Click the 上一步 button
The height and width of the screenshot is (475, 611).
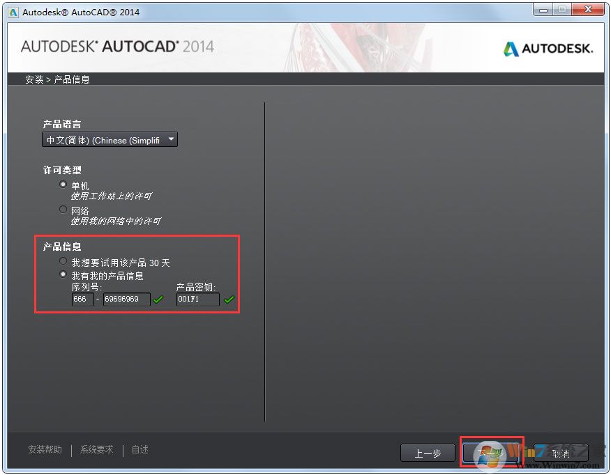(428, 453)
